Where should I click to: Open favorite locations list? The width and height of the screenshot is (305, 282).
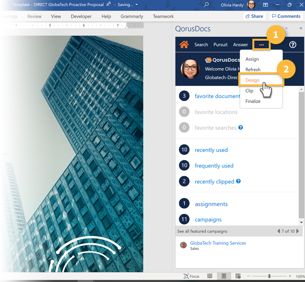click(x=216, y=112)
